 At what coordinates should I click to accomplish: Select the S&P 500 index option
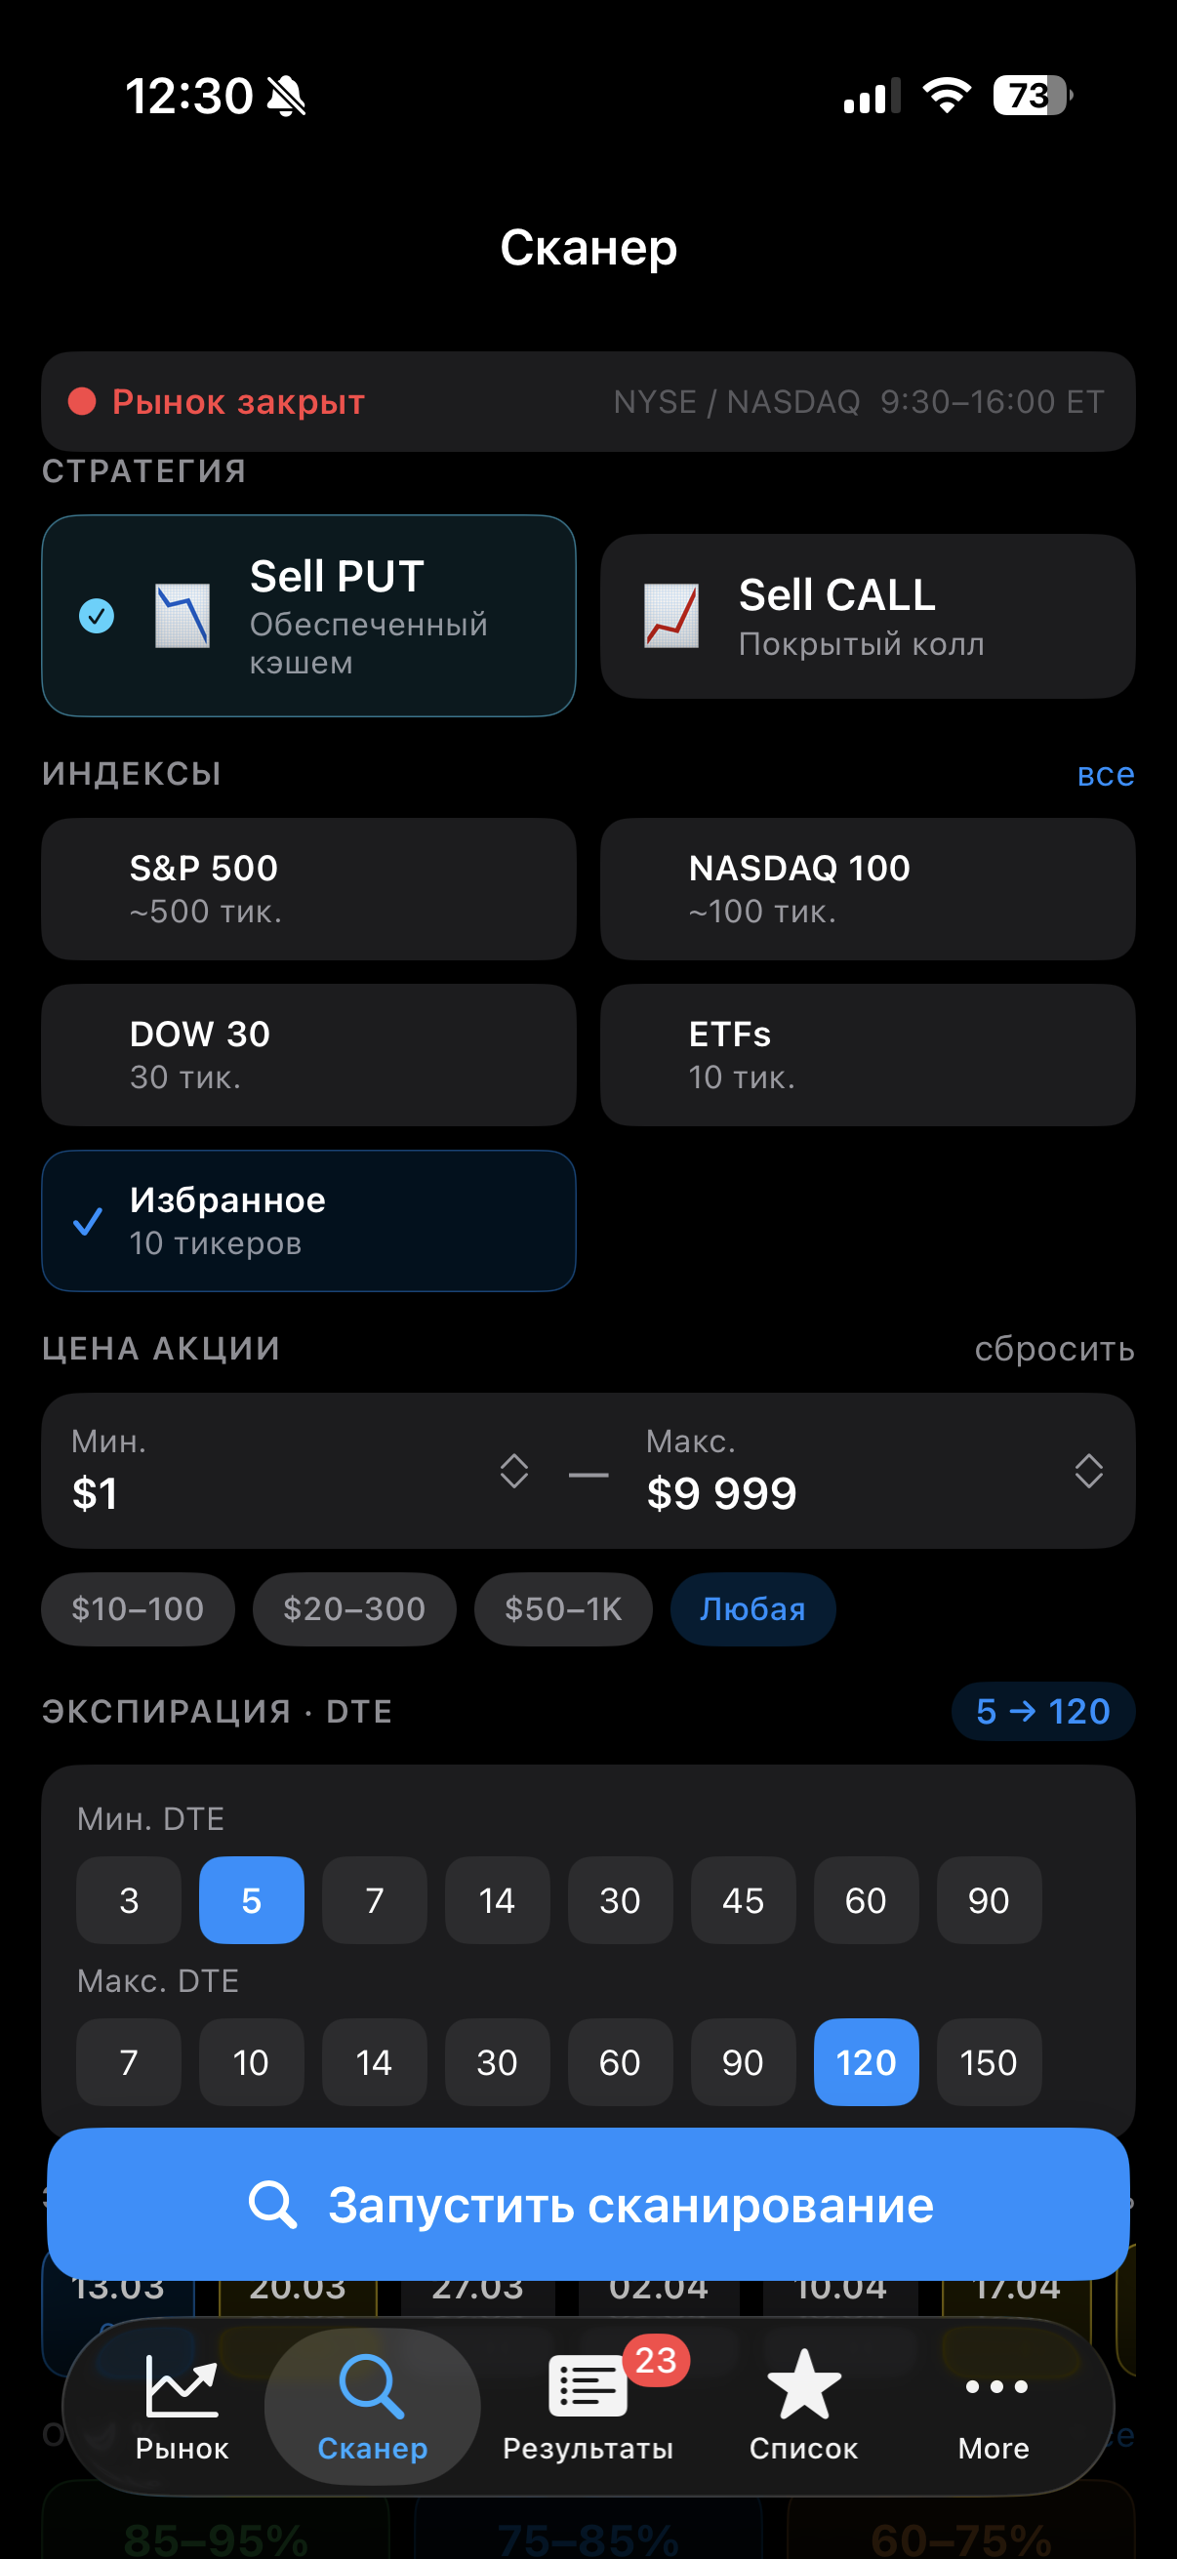[309, 888]
